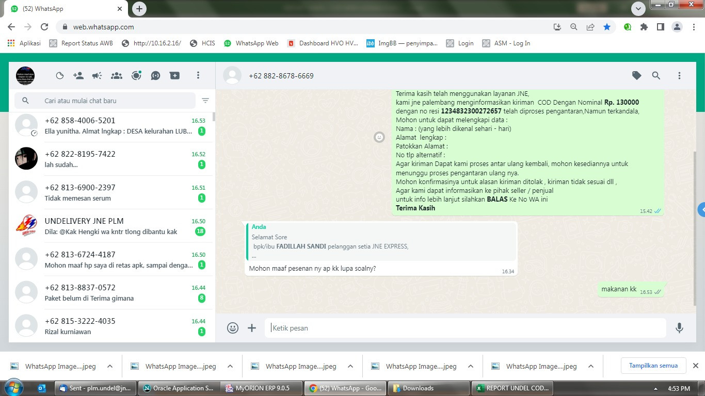Screen dimensions: 705x396
Task: Click search box 'Cari atau mulai chat baru'
Action: tap(105, 101)
